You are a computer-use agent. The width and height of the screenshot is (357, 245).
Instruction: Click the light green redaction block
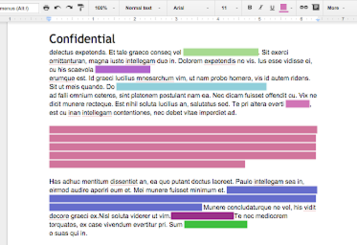coord(221,52)
